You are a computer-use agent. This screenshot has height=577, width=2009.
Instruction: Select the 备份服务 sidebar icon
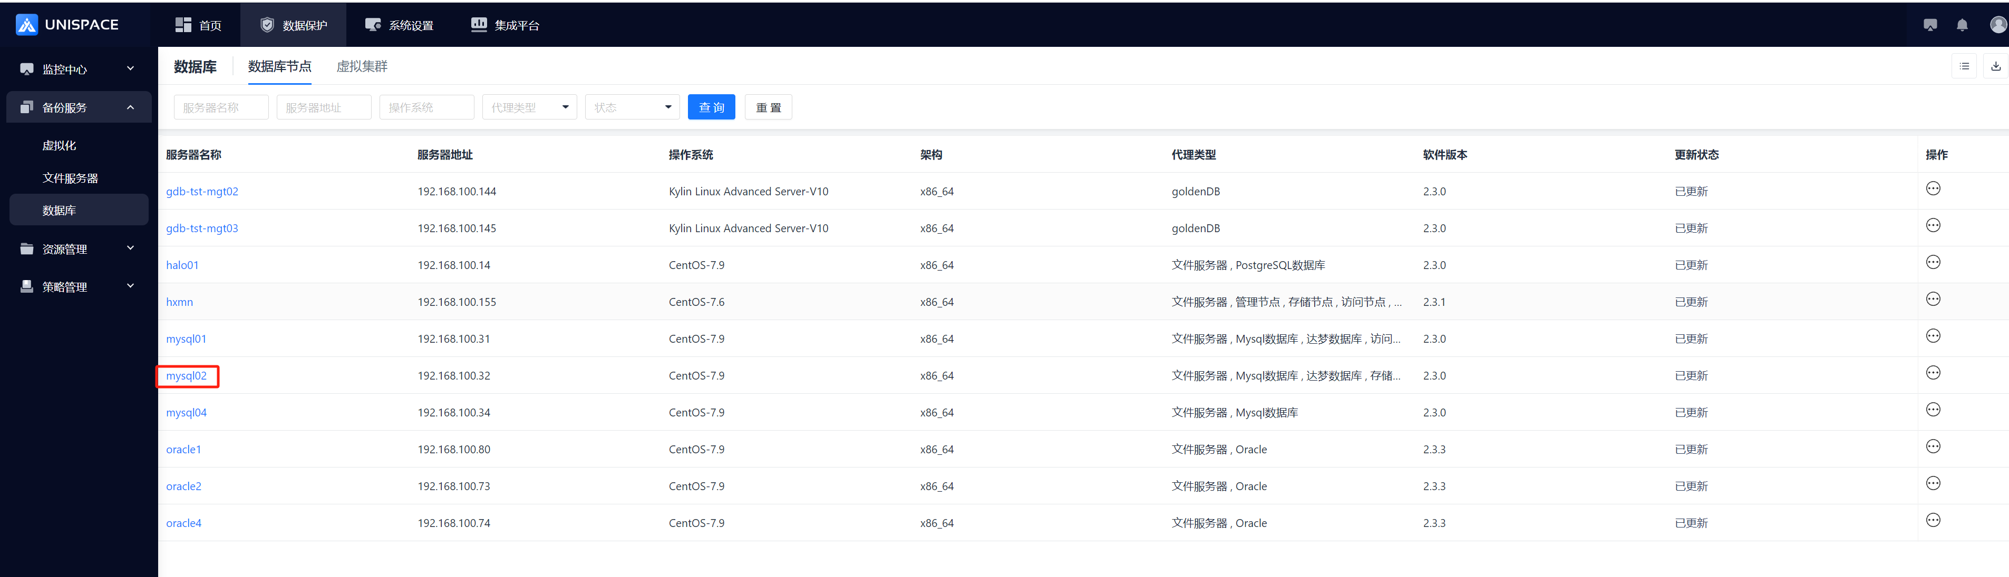(x=27, y=107)
